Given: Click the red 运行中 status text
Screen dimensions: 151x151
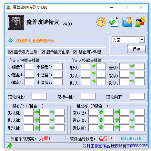Looking at the screenshot, I should pos(105,138).
